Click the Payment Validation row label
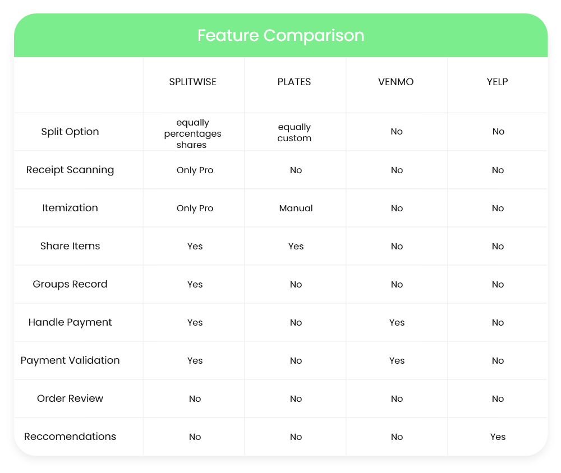 click(70, 360)
